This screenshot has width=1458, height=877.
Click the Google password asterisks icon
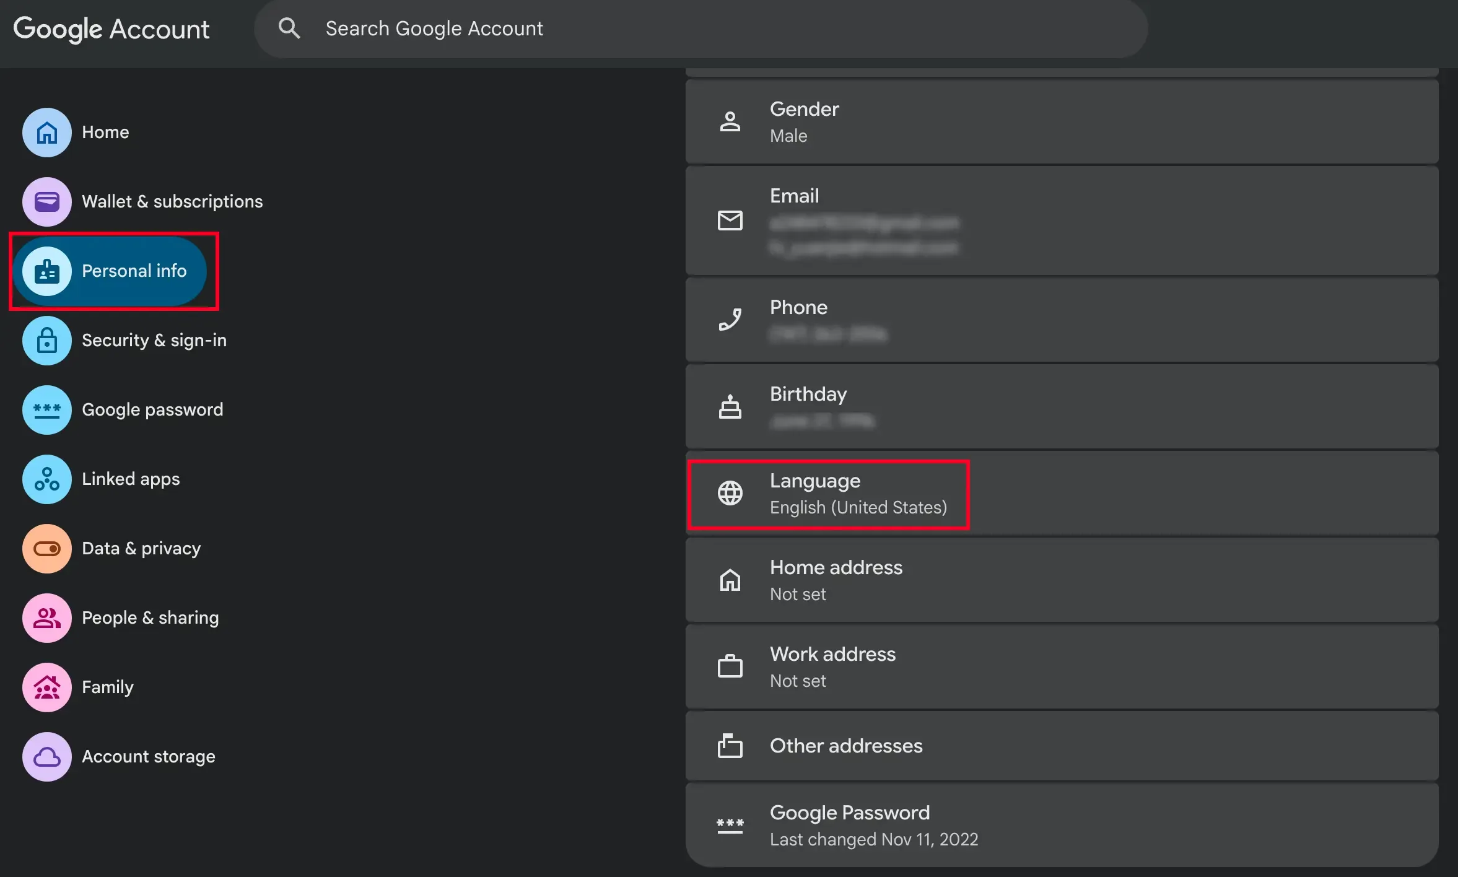pos(47,410)
